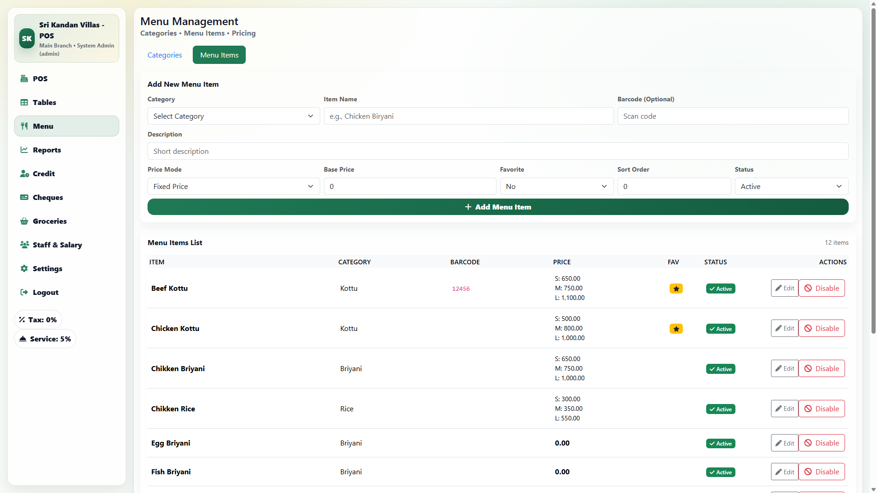This screenshot has width=877, height=493.
Task: Expand the Price Mode dropdown
Action: (233, 186)
